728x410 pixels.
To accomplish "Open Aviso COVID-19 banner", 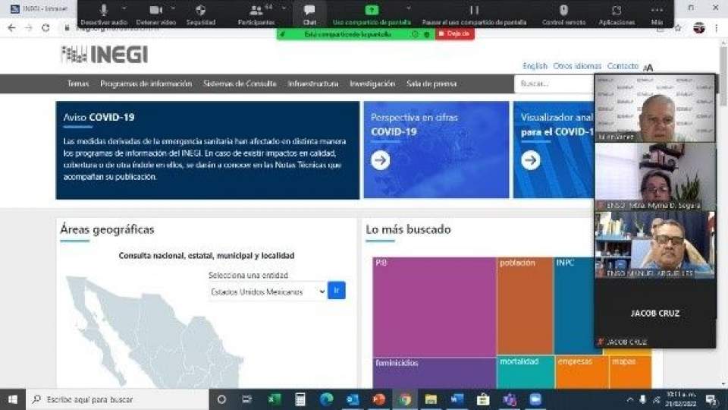I will pyautogui.click(x=208, y=150).
